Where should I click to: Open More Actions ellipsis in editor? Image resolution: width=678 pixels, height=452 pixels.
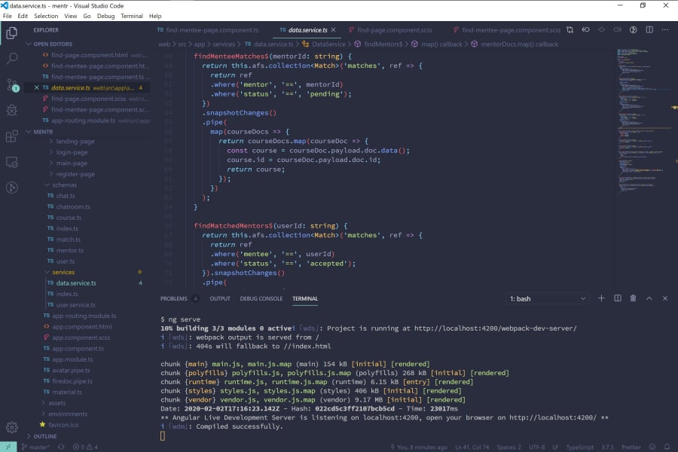[665, 30]
